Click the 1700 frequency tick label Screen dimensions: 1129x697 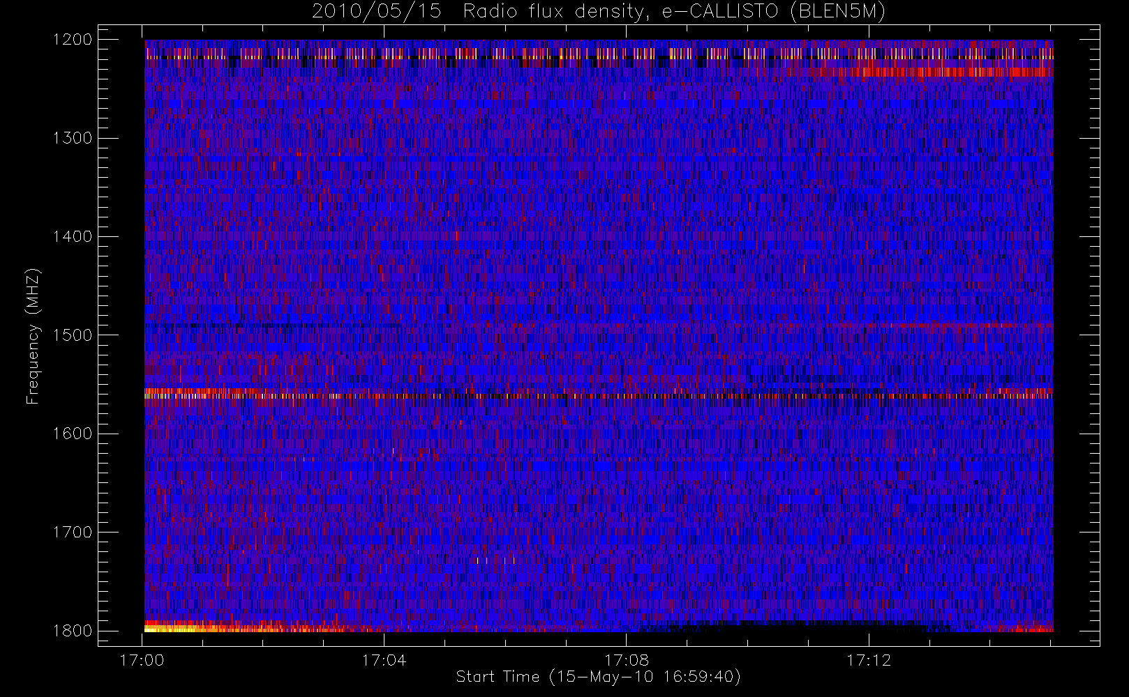click(x=73, y=533)
